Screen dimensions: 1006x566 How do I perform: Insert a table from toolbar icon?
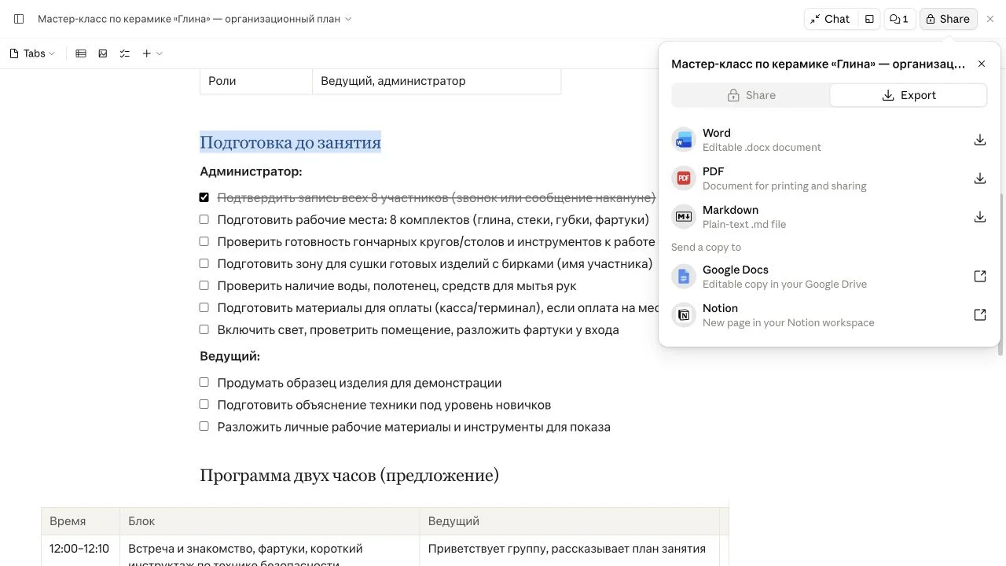coord(81,53)
